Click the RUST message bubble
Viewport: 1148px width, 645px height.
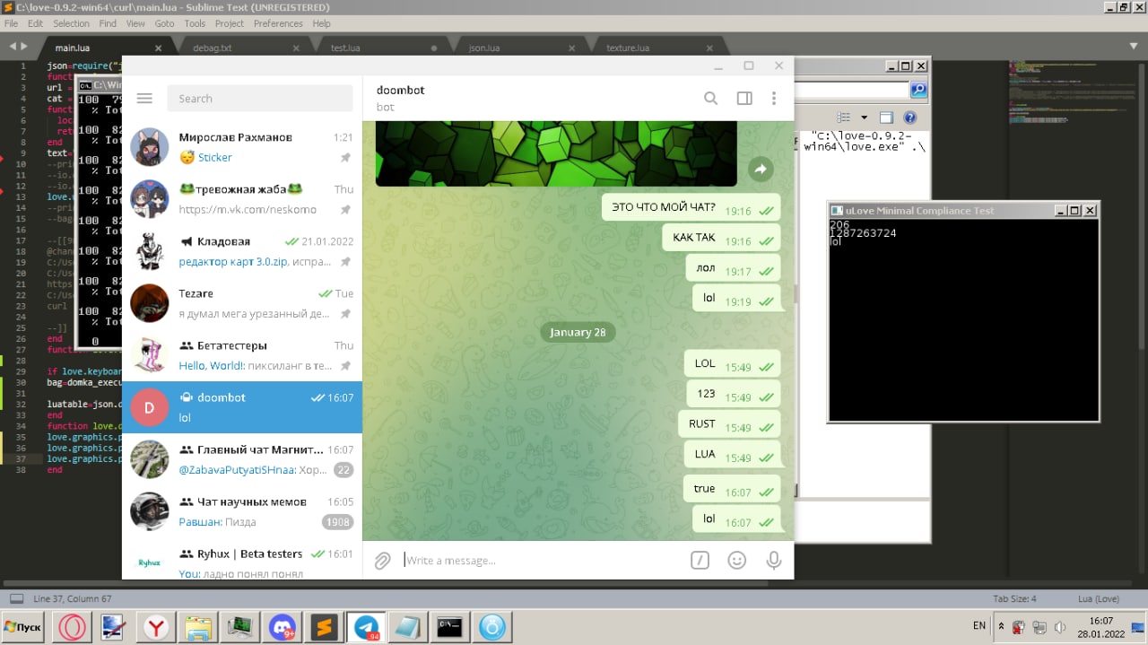[x=729, y=424]
